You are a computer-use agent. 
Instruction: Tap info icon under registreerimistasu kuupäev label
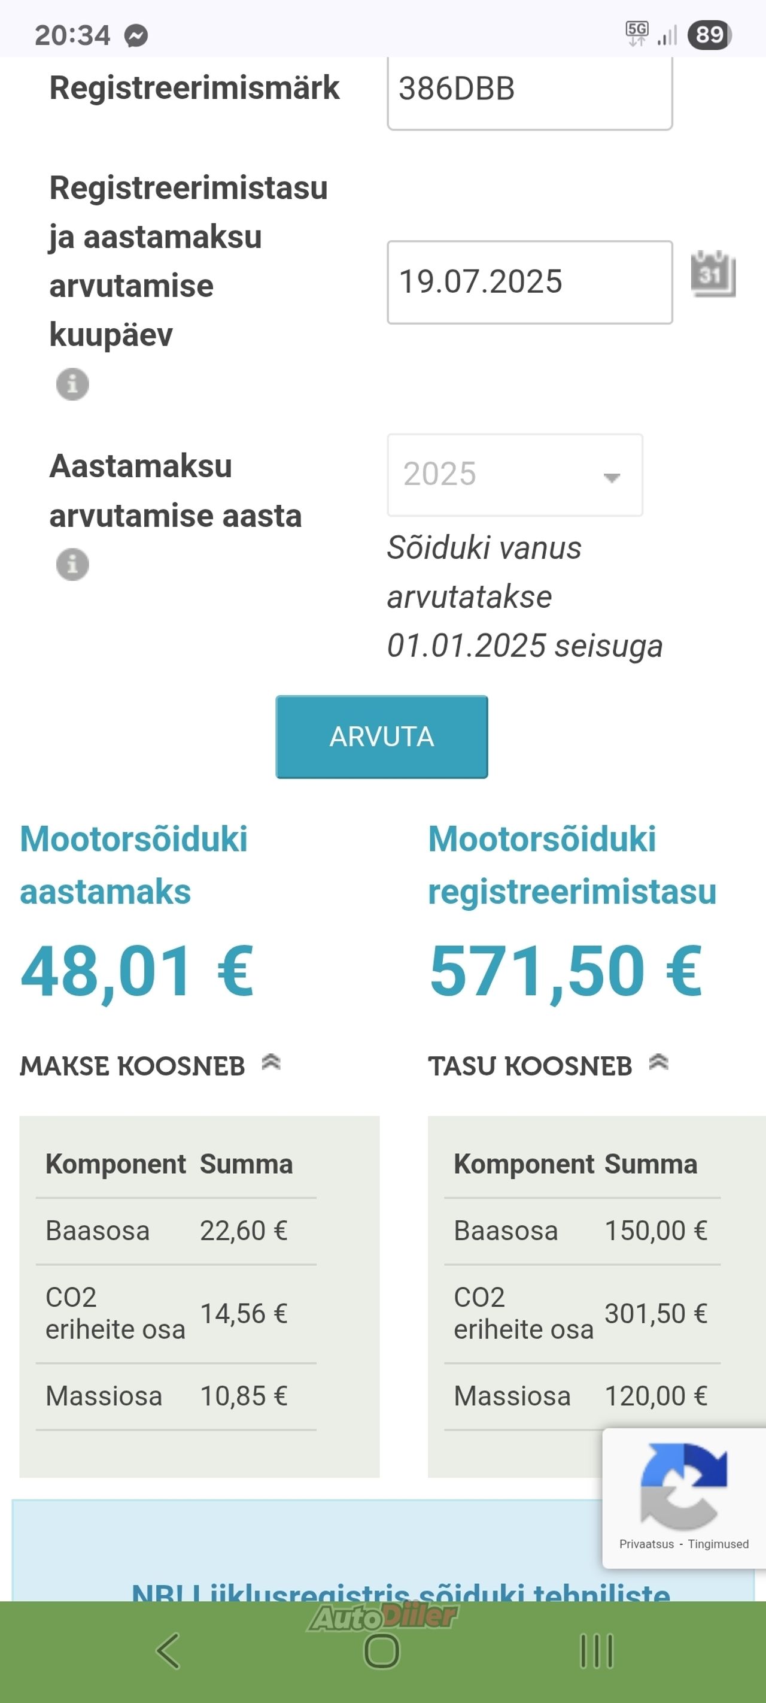point(72,384)
